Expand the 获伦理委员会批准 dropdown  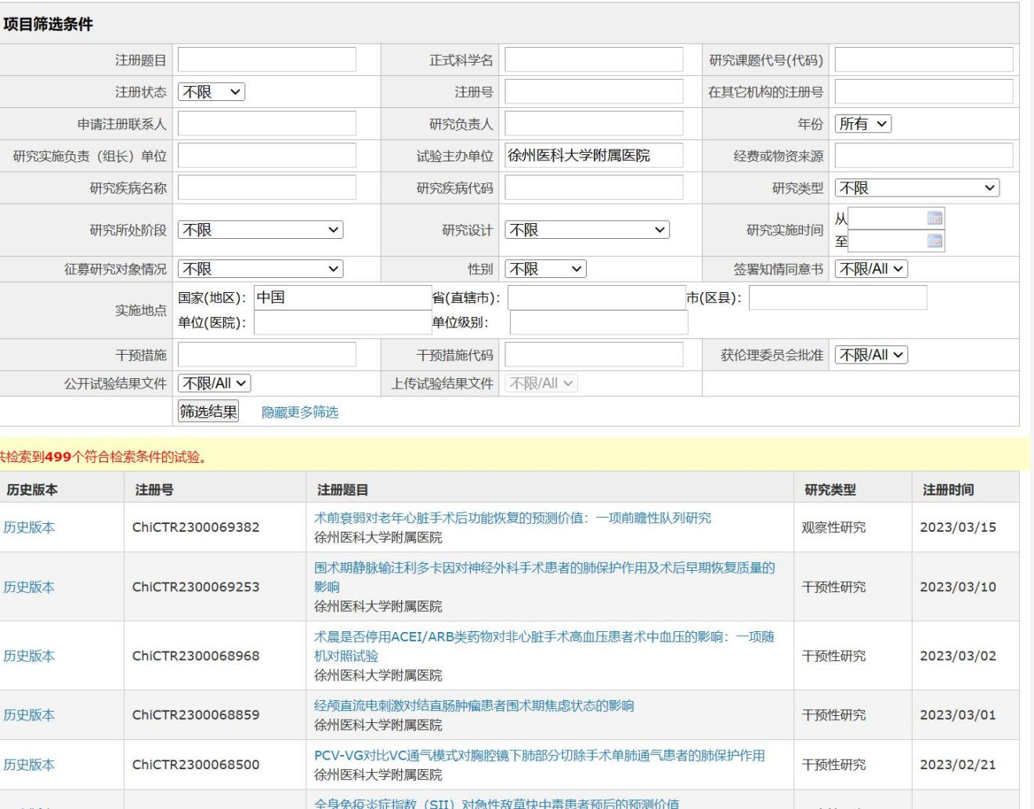[x=871, y=355]
